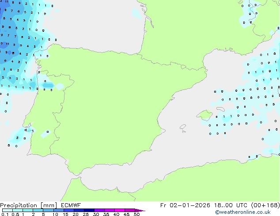The image size is (280, 216).
Task: Click the legend value '15'
Action: (65, 214)
